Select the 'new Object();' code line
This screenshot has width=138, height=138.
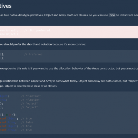pyautogui.click(x=10, y=34)
